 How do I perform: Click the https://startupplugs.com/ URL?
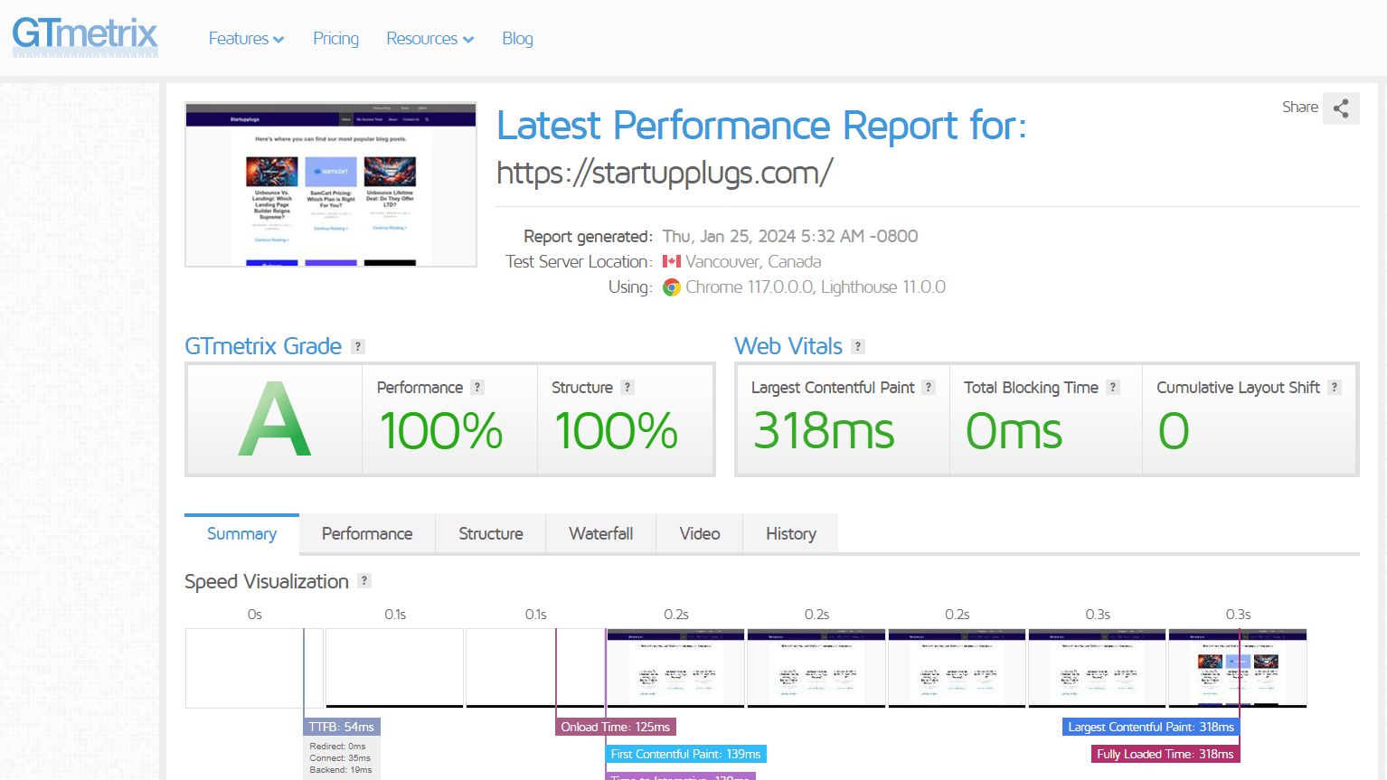(665, 173)
